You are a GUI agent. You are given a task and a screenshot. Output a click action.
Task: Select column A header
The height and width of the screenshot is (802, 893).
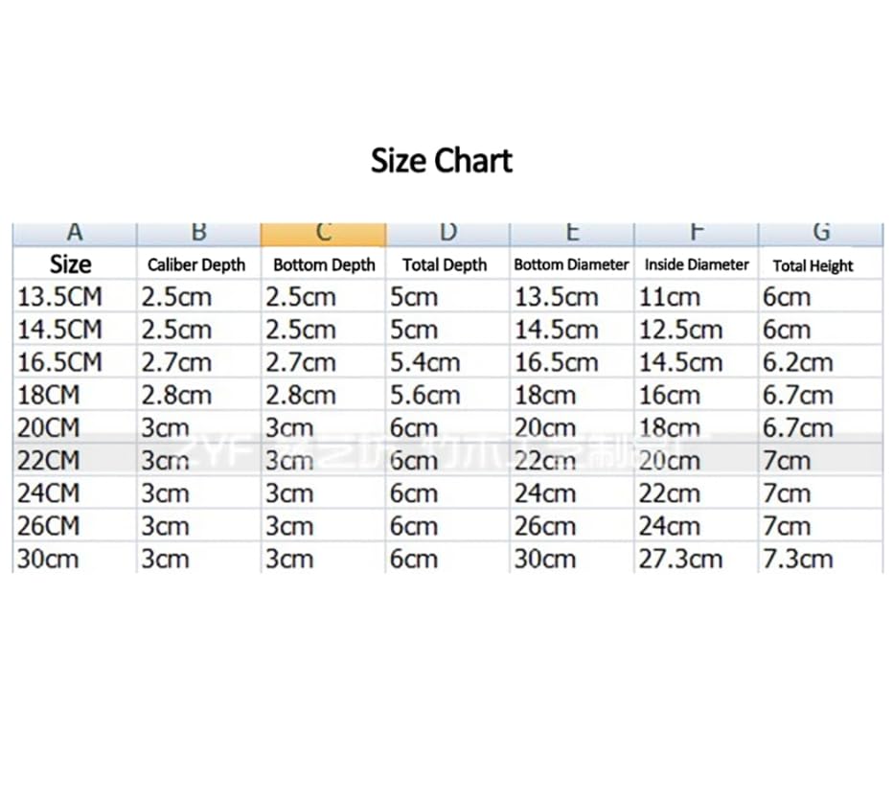point(75,234)
